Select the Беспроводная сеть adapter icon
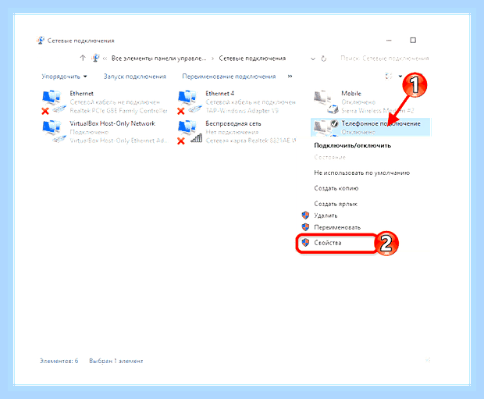 [189, 131]
